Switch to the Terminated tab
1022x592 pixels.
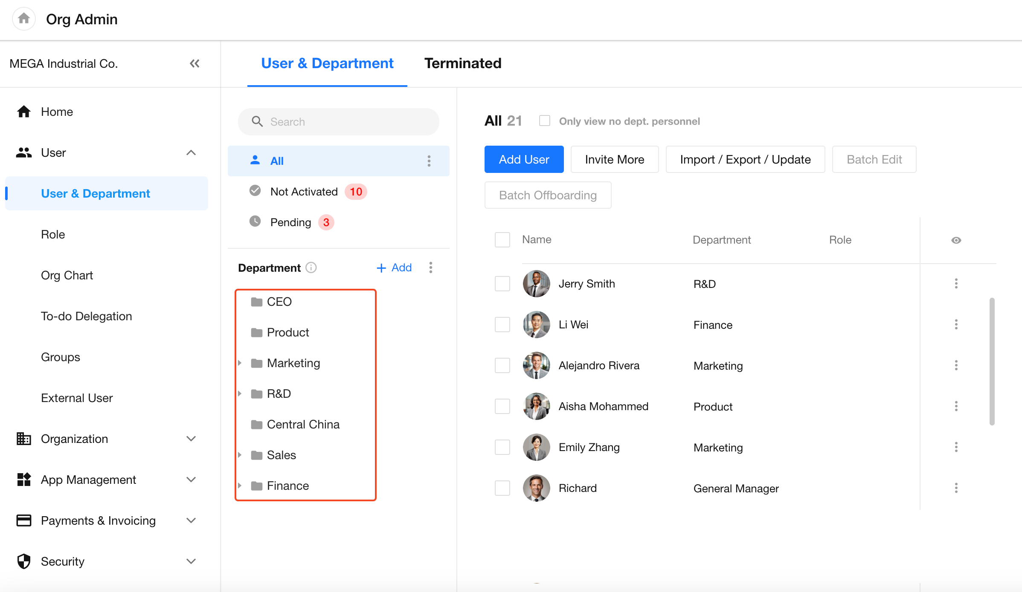pyautogui.click(x=462, y=63)
